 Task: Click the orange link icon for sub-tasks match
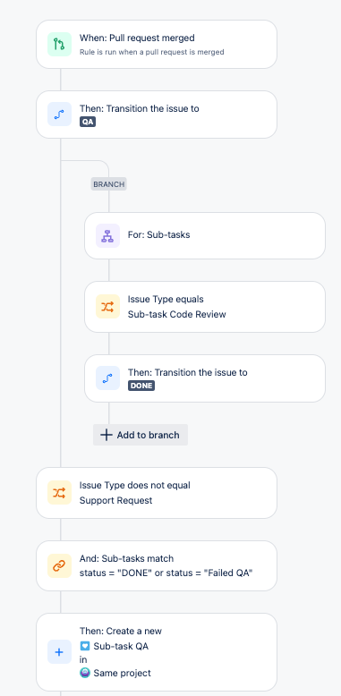coord(59,565)
